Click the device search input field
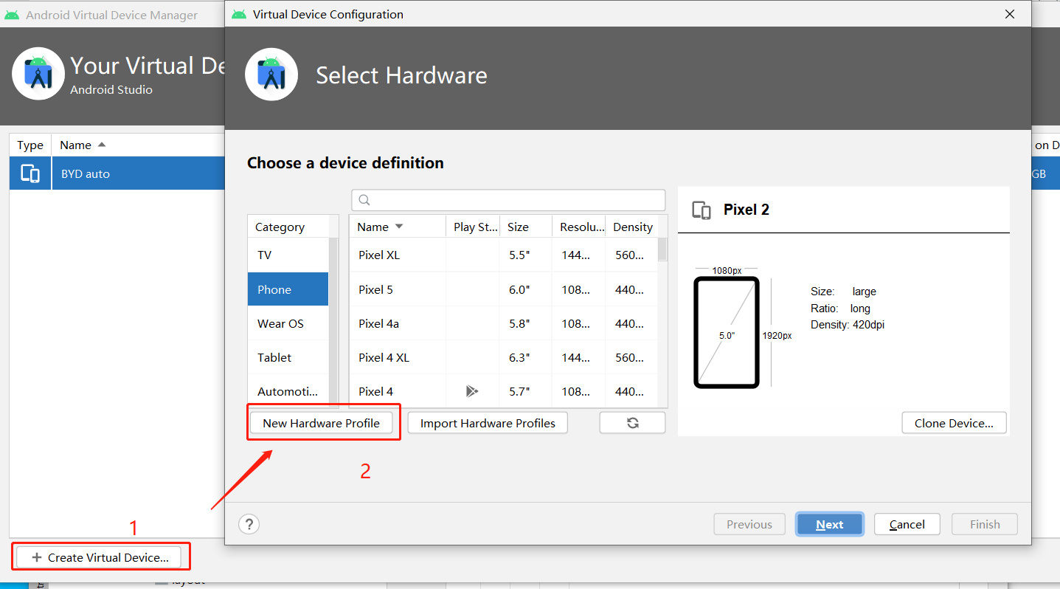1060x589 pixels. click(509, 200)
